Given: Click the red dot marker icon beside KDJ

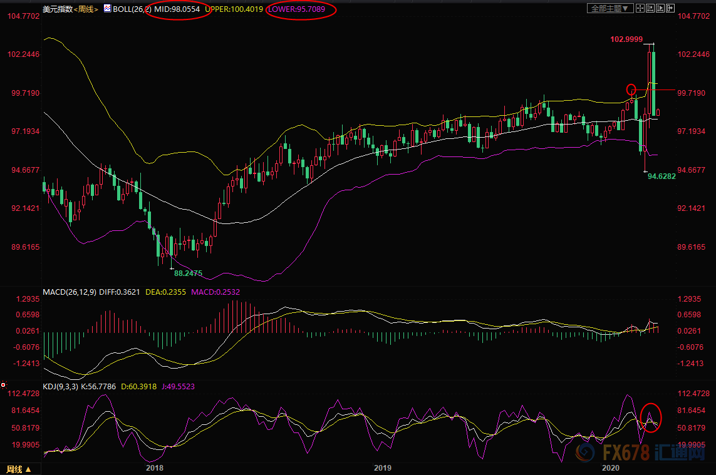Looking at the screenshot, I should (3, 384).
